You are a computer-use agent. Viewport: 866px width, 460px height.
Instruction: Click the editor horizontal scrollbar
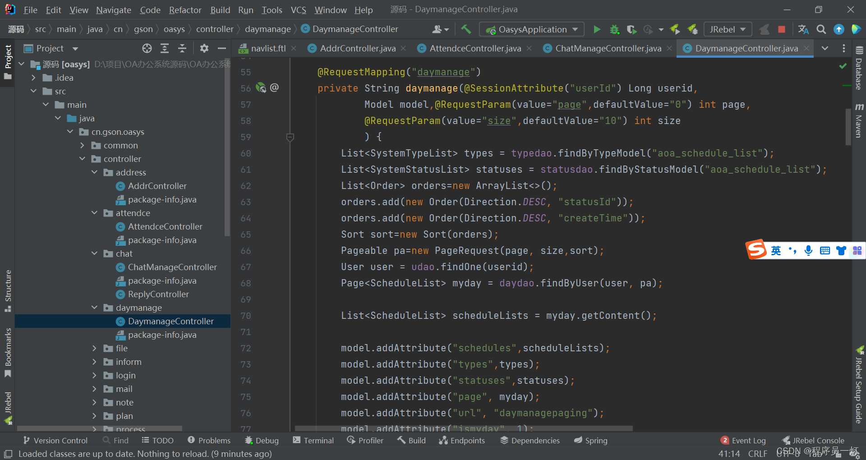coord(464,428)
